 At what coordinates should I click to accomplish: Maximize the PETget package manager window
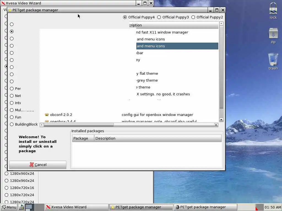click(x=217, y=10)
